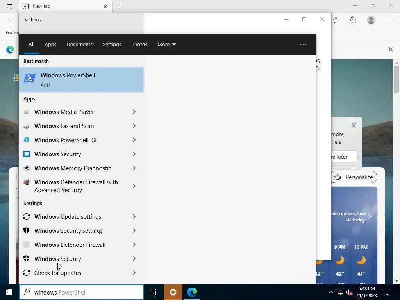Open Task View on the taskbar
The height and width of the screenshot is (300, 400).
pyautogui.click(x=153, y=292)
